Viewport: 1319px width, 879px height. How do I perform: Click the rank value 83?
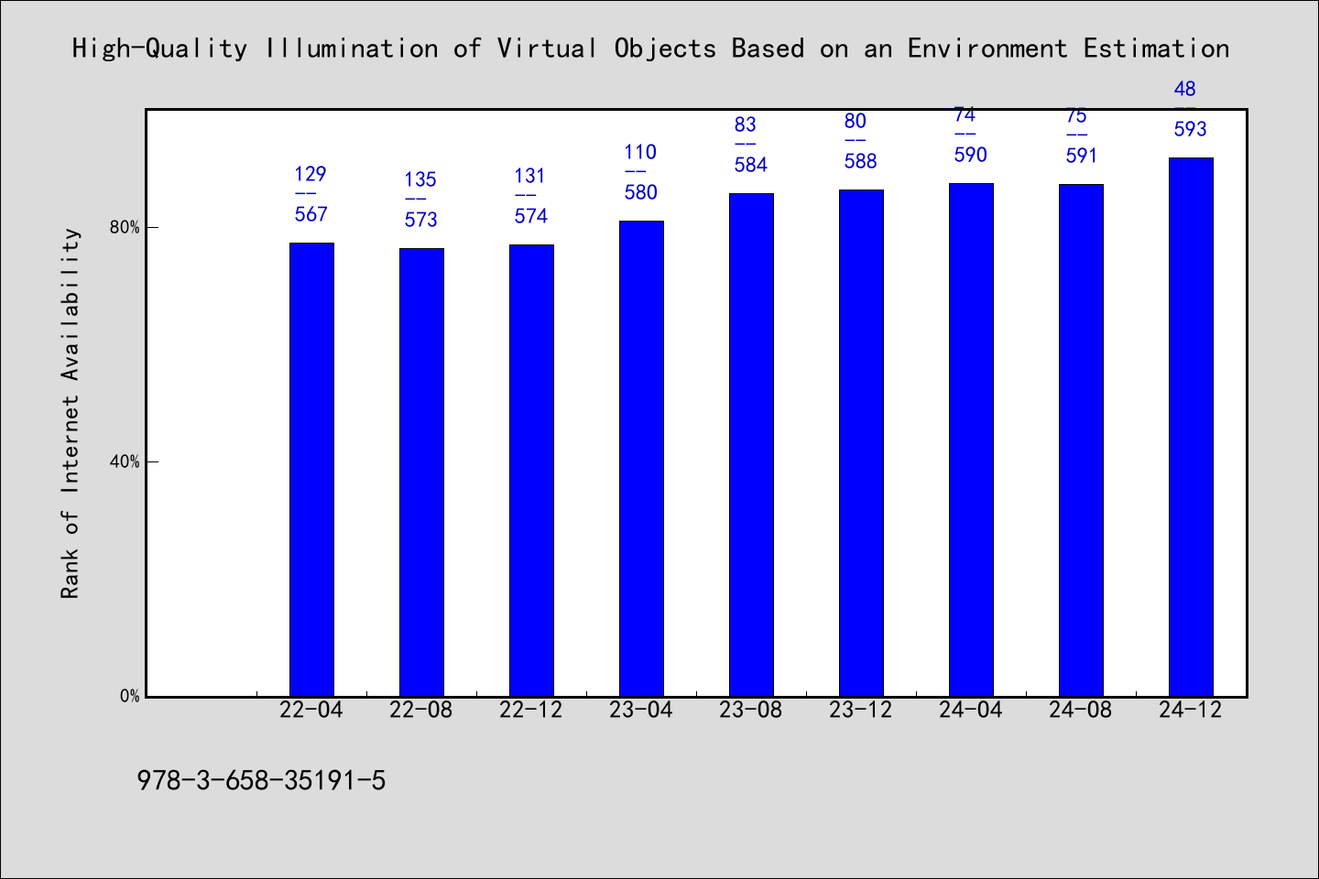click(746, 125)
